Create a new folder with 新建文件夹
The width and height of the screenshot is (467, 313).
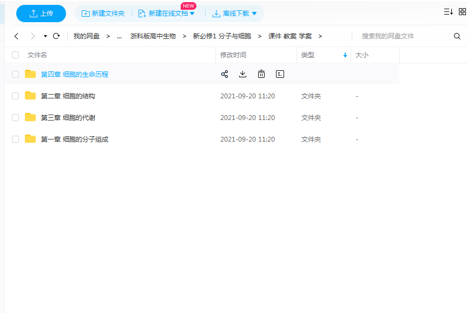(103, 14)
